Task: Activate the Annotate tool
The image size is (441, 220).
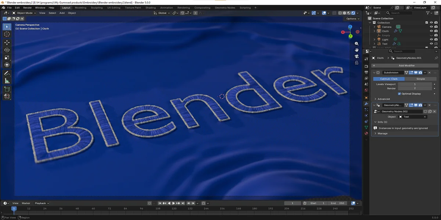Action: [x=7, y=73]
